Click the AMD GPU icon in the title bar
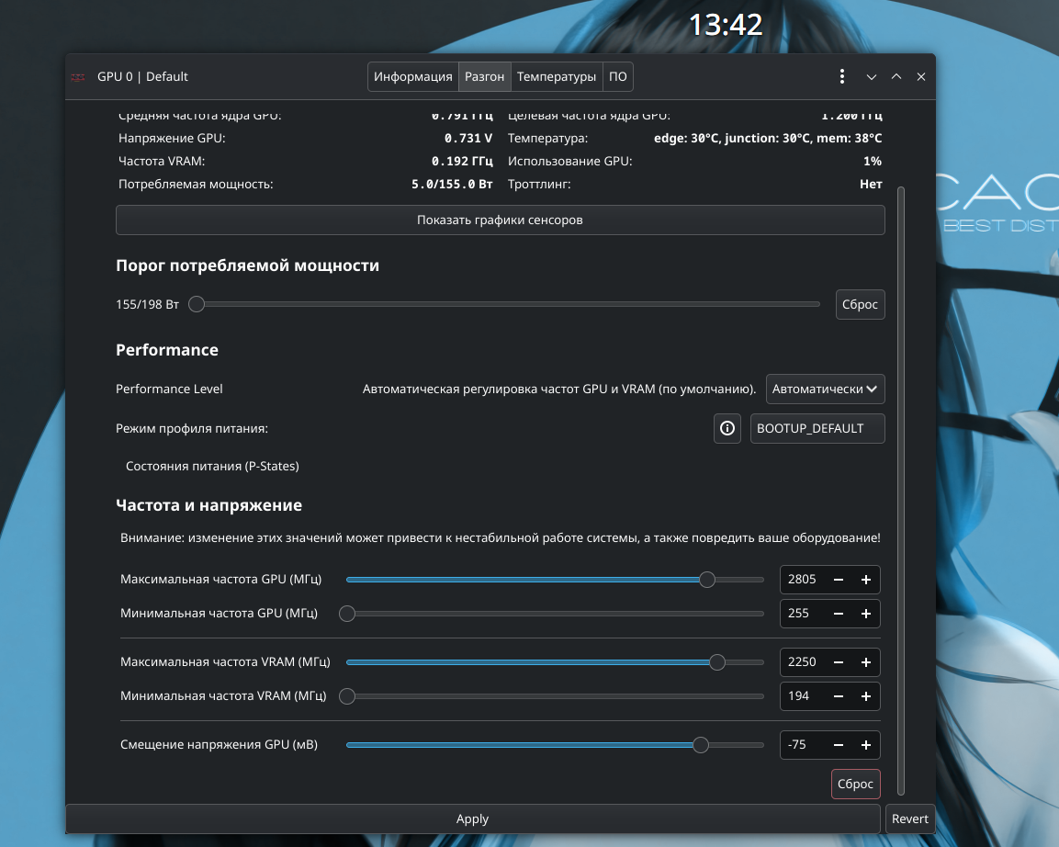 point(78,77)
